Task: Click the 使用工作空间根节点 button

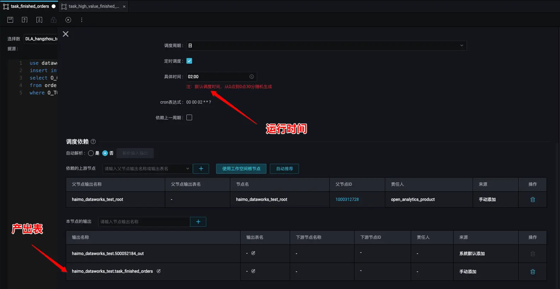Action: 241,169
